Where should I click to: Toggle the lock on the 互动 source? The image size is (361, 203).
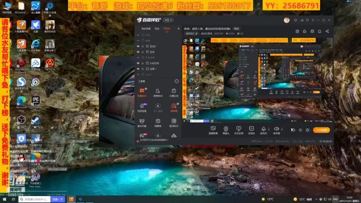click(143, 52)
